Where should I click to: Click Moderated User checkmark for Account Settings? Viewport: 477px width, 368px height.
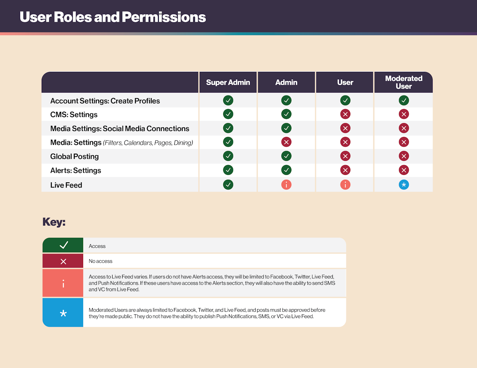pyautogui.click(x=404, y=100)
